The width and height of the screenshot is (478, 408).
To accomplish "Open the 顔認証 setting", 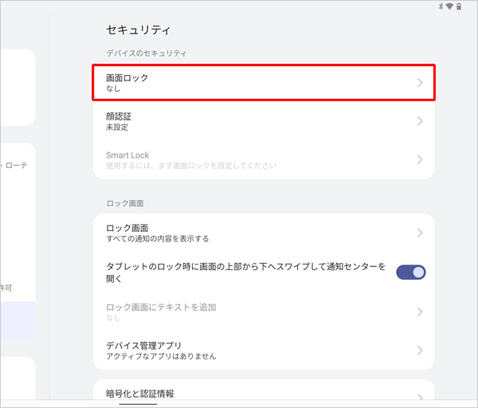I will [x=264, y=121].
